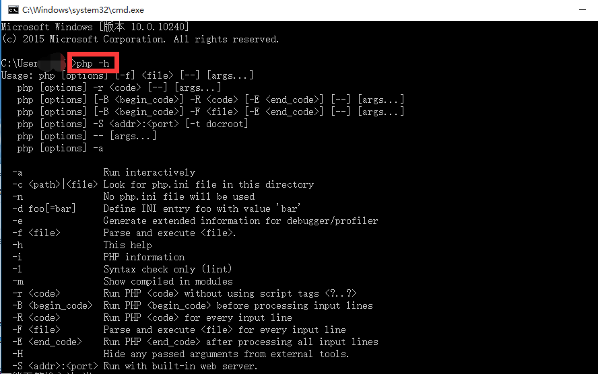This screenshot has height=374, width=598.
Task: Click the Run with built-in web server text
Action: (180, 367)
